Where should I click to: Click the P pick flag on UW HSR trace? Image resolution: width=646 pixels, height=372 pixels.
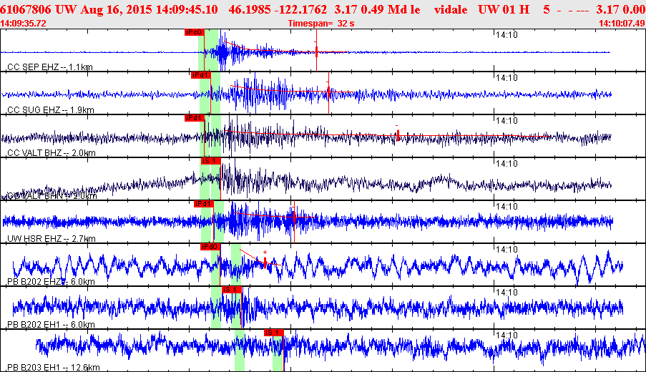204,204
